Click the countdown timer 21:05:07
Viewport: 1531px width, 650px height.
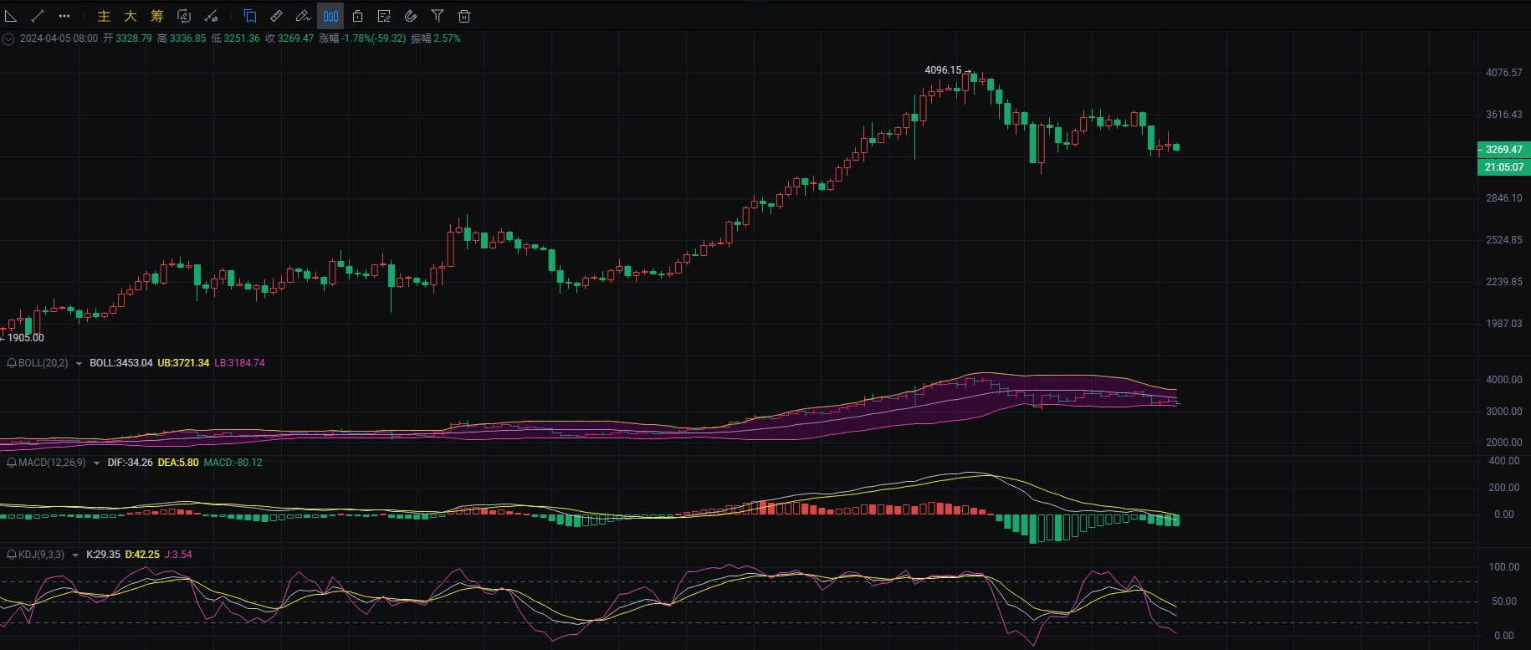(x=1503, y=167)
